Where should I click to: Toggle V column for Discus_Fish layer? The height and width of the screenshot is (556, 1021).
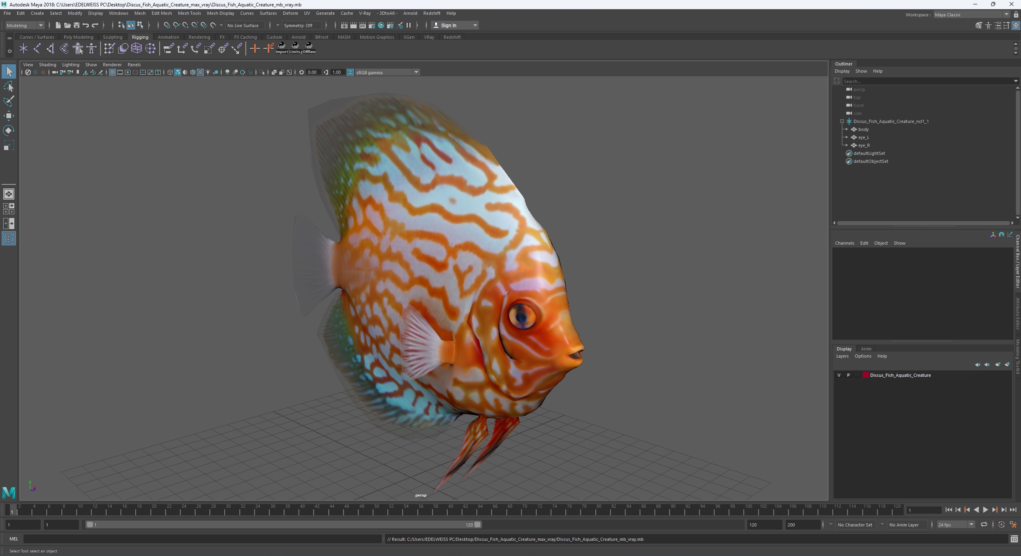(x=838, y=375)
